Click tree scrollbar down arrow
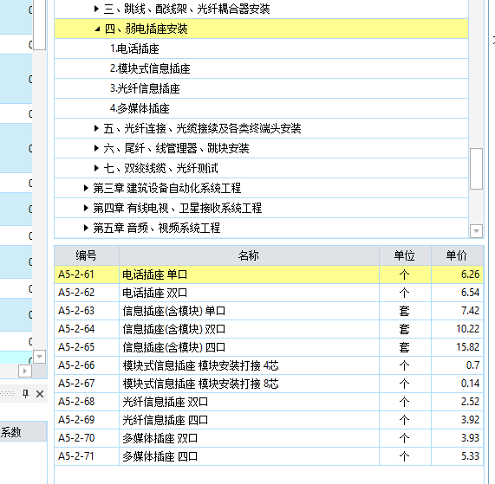The height and width of the screenshot is (484, 495). [476, 231]
